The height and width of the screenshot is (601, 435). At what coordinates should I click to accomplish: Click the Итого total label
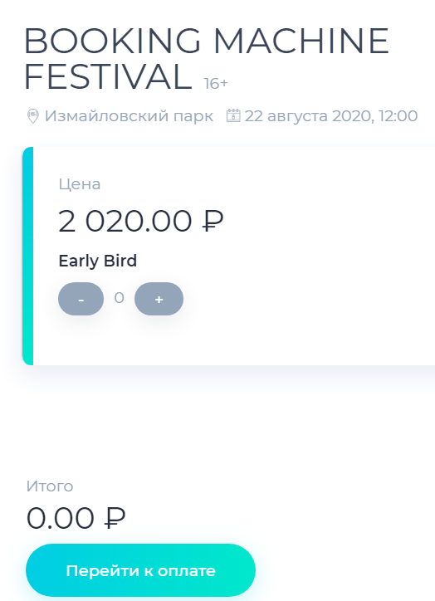[x=50, y=486]
